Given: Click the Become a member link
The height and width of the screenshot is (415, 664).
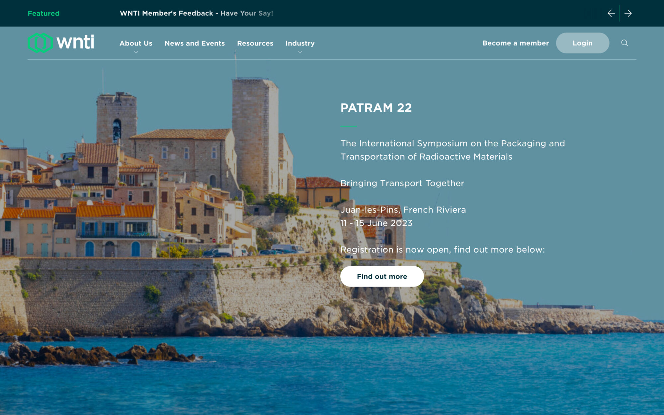Looking at the screenshot, I should [x=516, y=43].
